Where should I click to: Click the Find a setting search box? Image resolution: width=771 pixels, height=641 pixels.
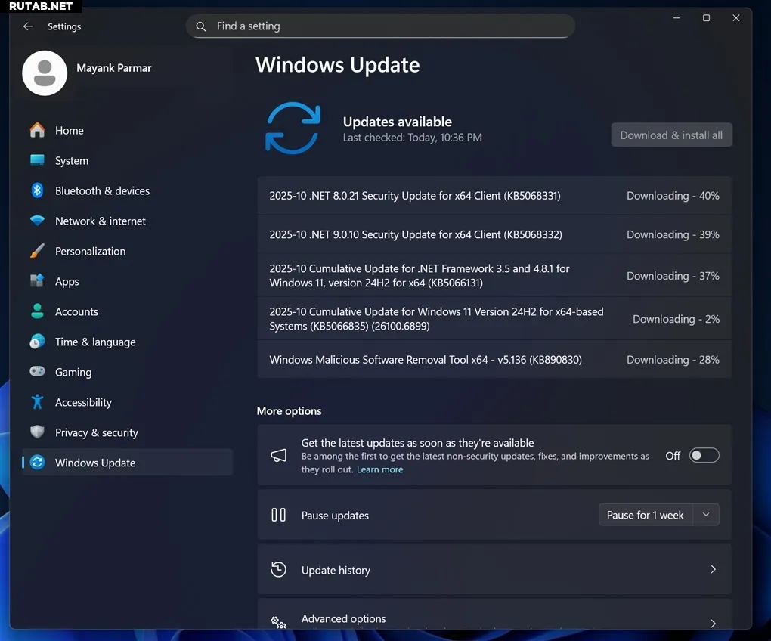[x=380, y=26]
